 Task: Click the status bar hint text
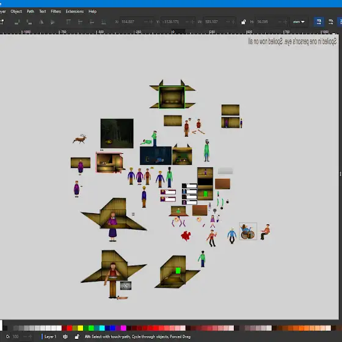point(137,337)
